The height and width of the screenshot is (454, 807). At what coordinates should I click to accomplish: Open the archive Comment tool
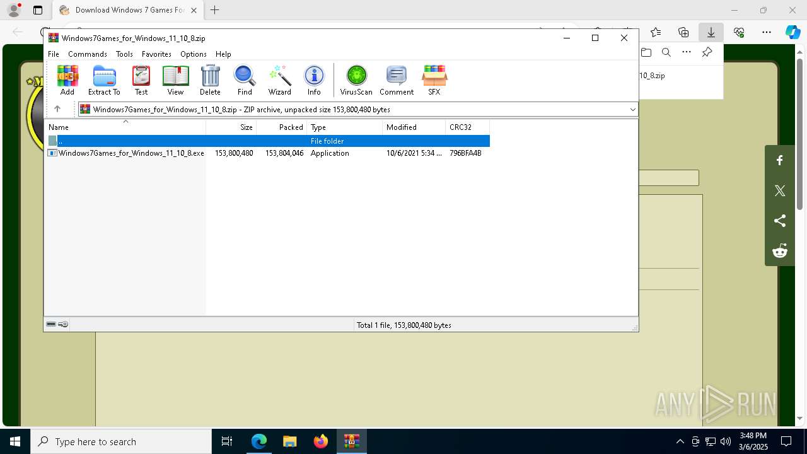point(397,80)
